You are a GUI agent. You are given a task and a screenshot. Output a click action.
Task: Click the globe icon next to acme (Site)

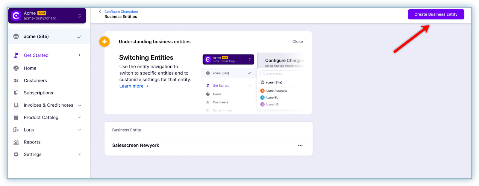click(16, 37)
